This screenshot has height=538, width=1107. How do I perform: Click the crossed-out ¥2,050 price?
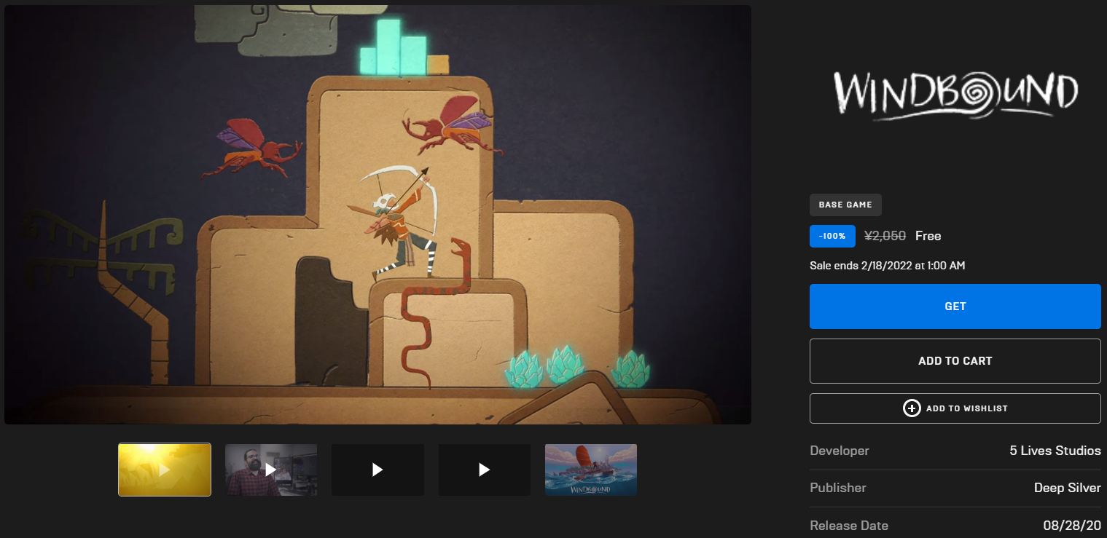(885, 236)
